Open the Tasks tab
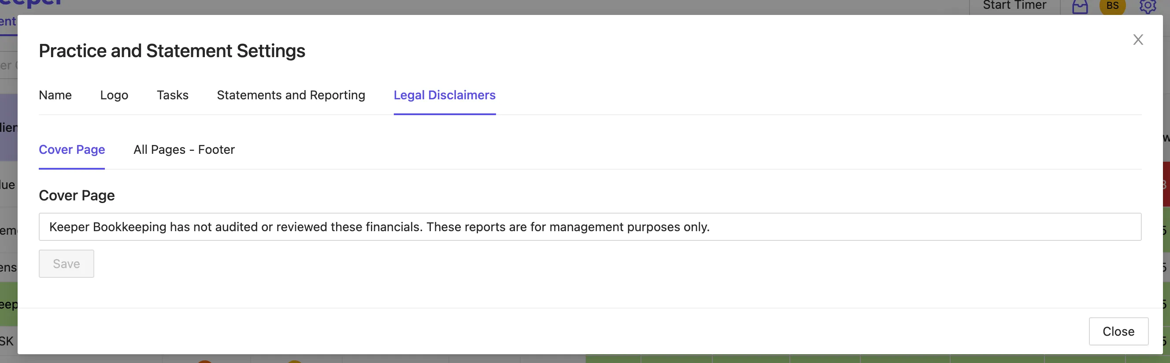This screenshot has height=363, width=1170. [x=173, y=95]
